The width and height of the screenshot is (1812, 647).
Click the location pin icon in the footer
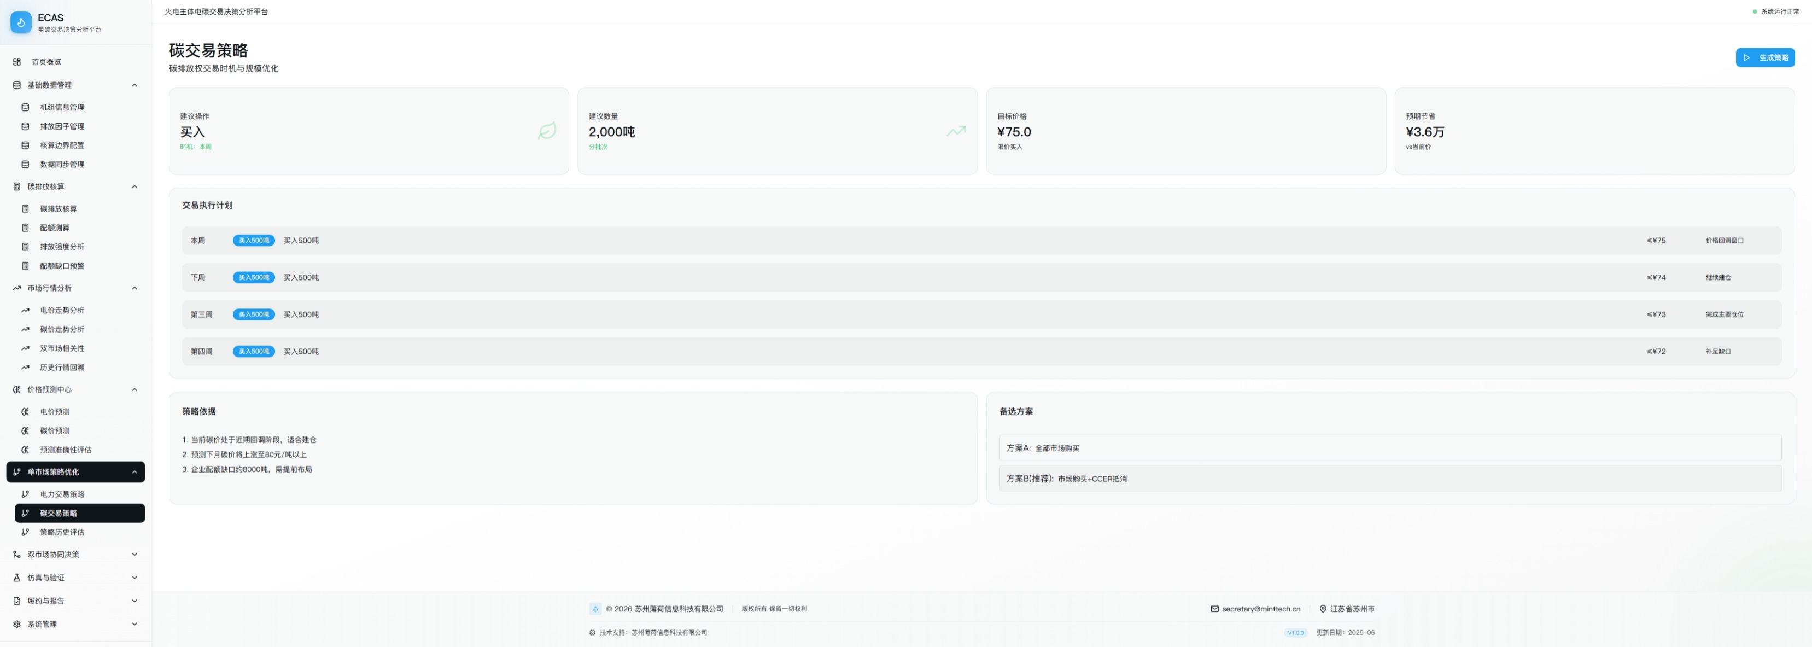[x=1323, y=609]
